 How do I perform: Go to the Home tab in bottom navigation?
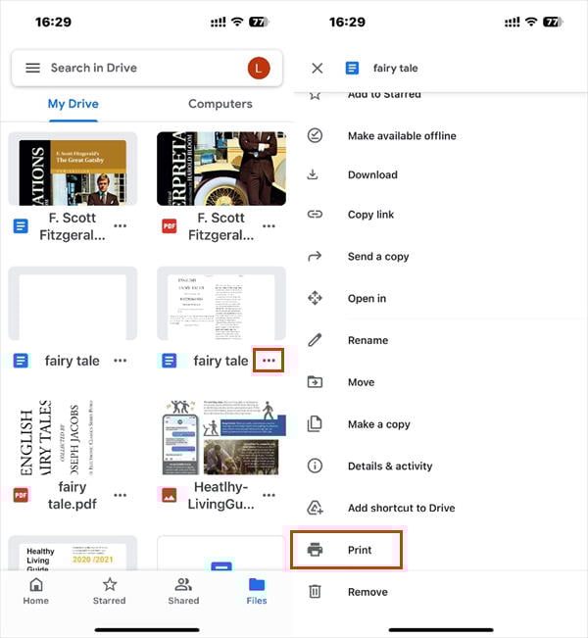tap(36, 592)
